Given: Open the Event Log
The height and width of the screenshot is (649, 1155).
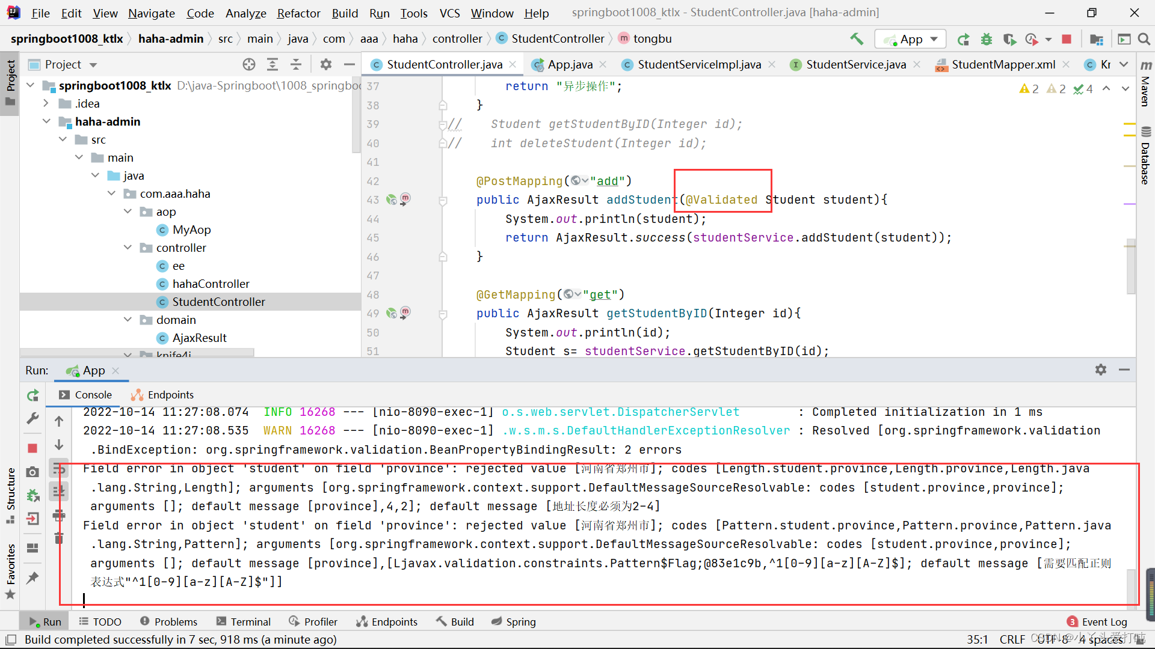Looking at the screenshot, I should 1097,622.
